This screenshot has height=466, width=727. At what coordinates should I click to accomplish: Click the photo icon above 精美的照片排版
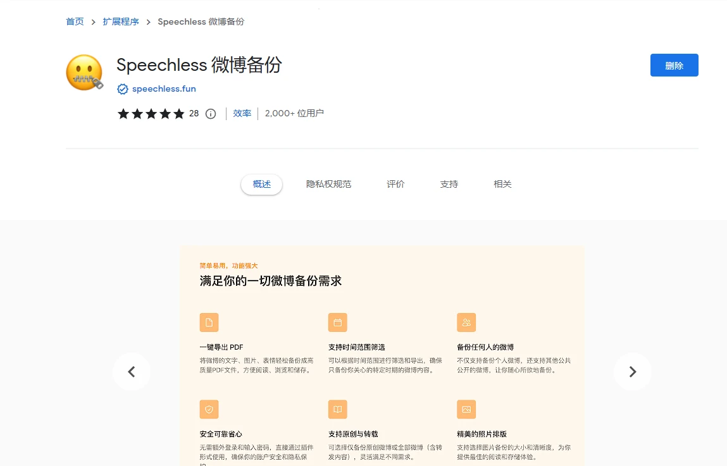(466, 409)
